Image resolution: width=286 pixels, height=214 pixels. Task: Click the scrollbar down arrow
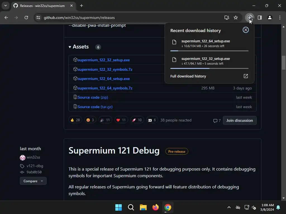[283, 198]
